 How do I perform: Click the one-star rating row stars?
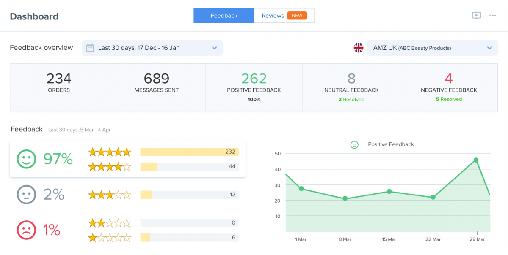[110, 238]
